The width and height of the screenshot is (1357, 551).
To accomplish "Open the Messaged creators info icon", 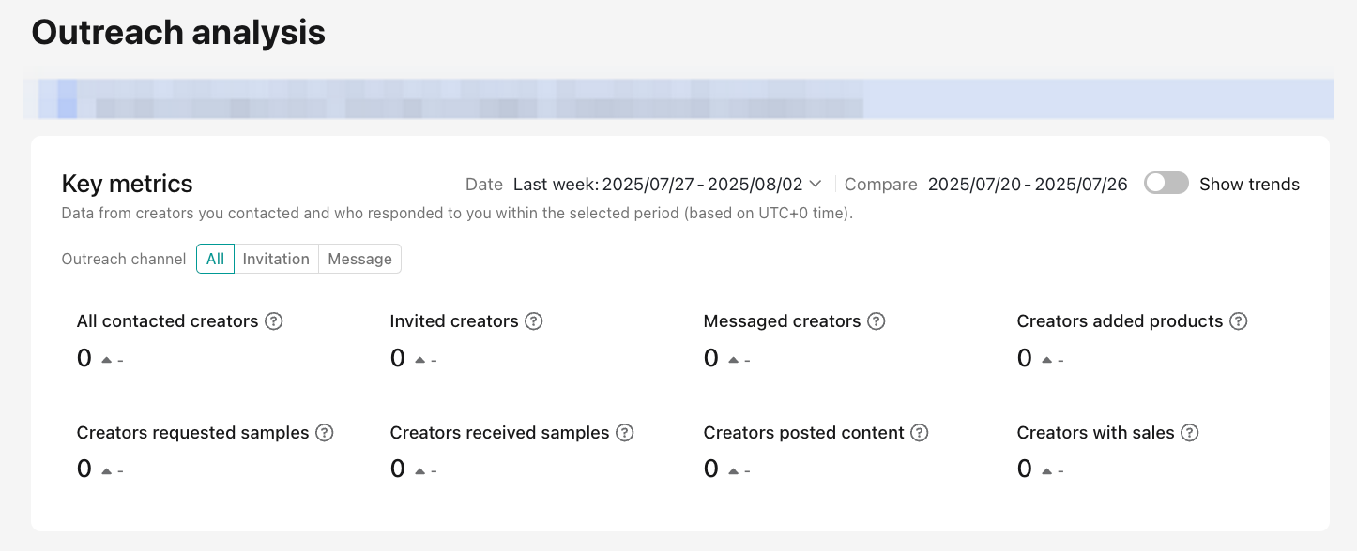I will pyautogui.click(x=876, y=321).
